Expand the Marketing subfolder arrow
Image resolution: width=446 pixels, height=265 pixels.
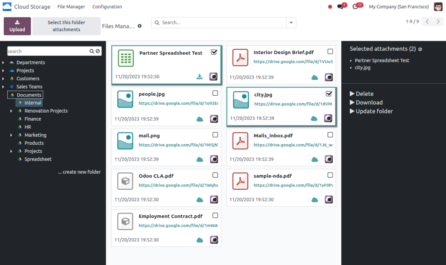click(11, 135)
